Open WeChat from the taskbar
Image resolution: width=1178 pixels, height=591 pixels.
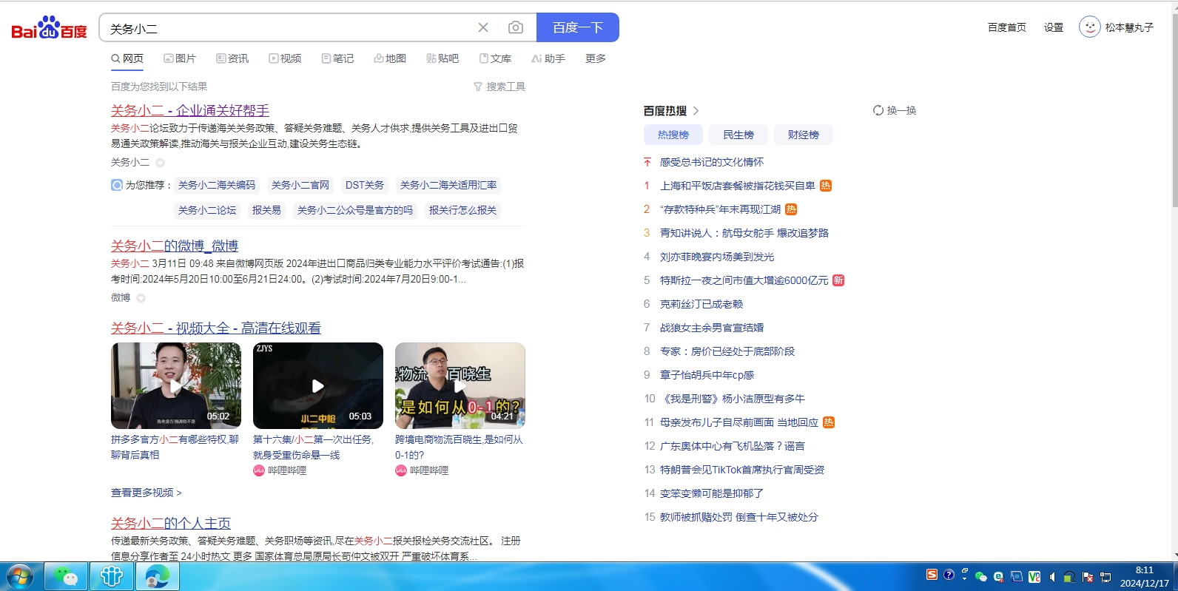[x=66, y=577]
